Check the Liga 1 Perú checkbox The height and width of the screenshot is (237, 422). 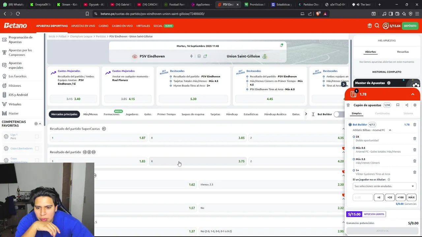click(37, 136)
